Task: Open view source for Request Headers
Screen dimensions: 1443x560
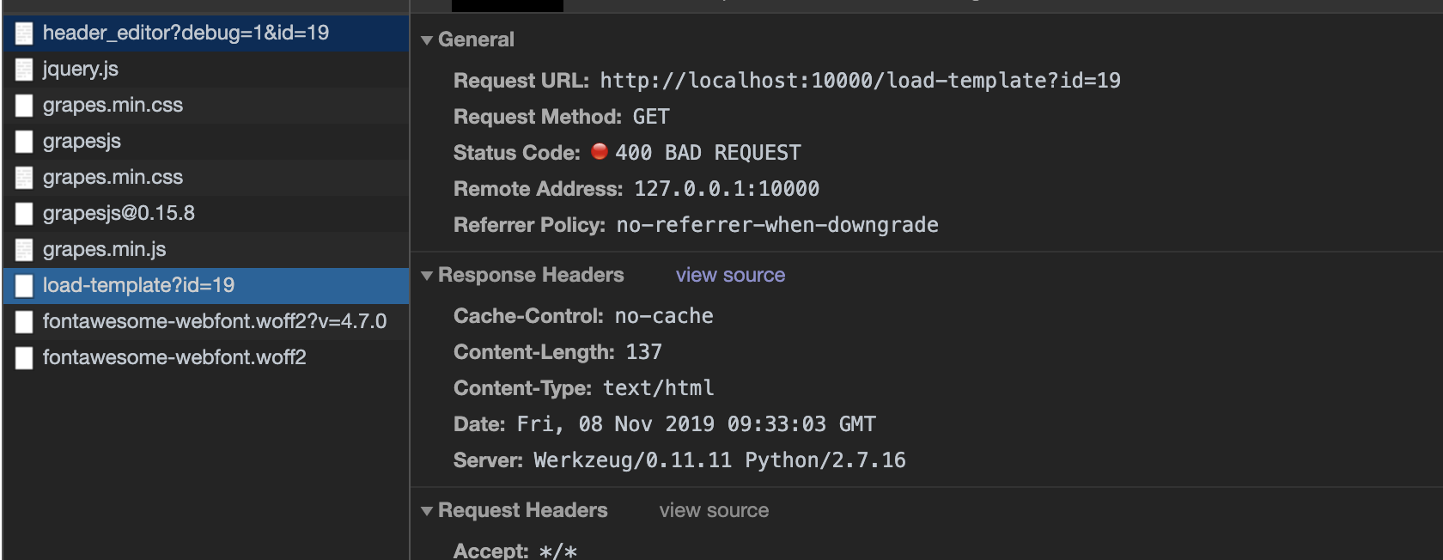Action: 714,510
